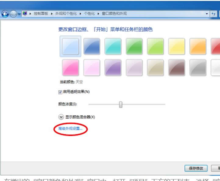
Task: Select the purple color swatch
Action: [x=113, y=67]
